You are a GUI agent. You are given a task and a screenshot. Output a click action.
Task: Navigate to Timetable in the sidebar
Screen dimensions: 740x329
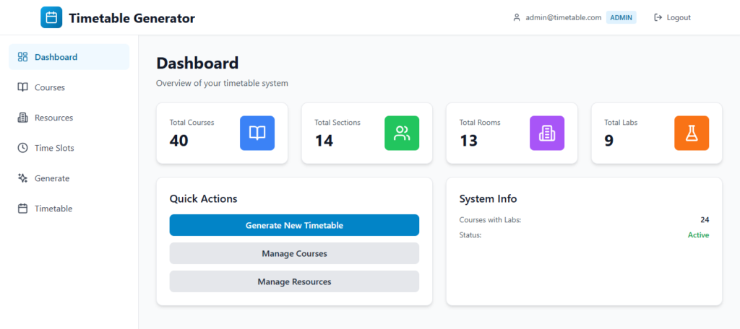(53, 209)
